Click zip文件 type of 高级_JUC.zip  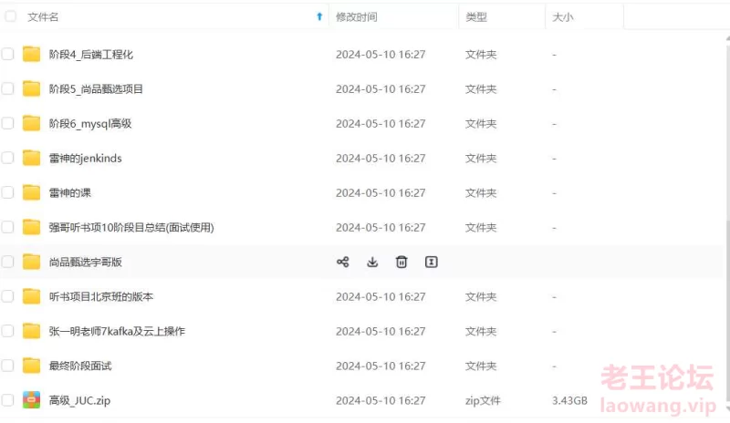coord(483,400)
